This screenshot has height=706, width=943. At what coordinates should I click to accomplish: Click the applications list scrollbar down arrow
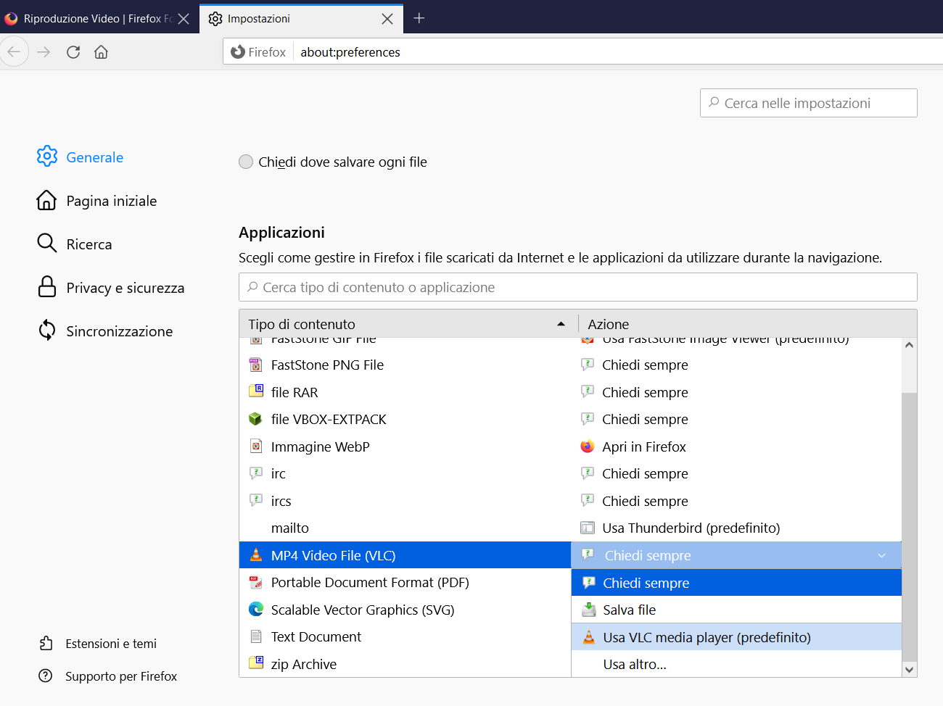(x=910, y=670)
